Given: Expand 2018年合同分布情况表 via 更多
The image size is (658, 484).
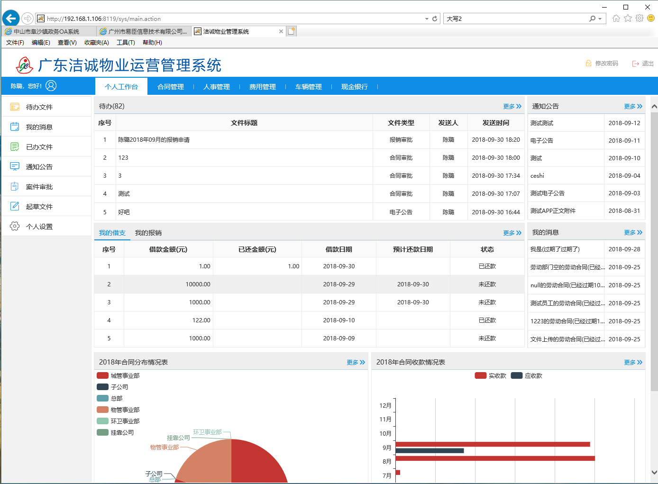Looking at the screenshot, I should [x=356, y=362].
